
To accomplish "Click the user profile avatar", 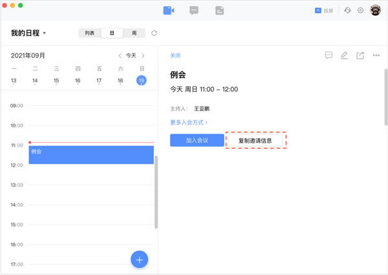I will click(x=374, y=10).
